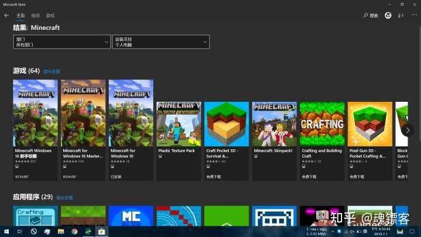Open the green grass block app tile
This screenshot has height=237, width=421.
[x=83, y=216]
